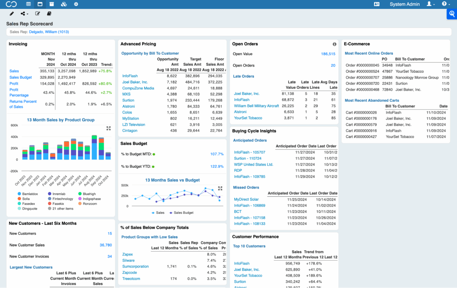Open the help question mark dropdown

tap(446, 4)
